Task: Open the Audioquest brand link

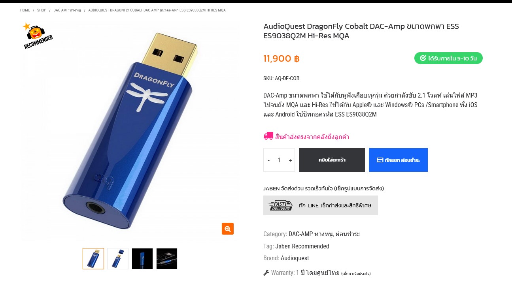Action: point(295,258)
